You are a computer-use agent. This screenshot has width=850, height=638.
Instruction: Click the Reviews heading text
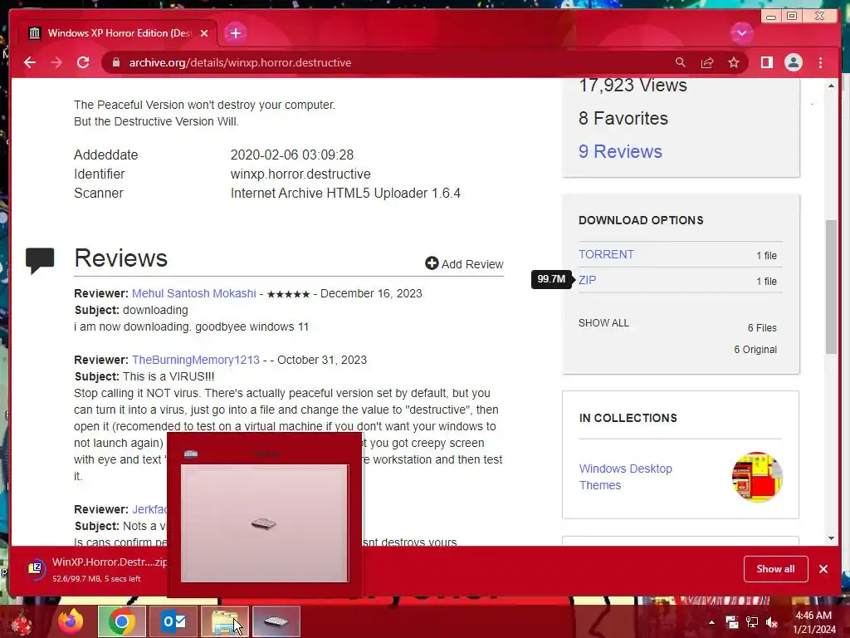click(120, 258)
